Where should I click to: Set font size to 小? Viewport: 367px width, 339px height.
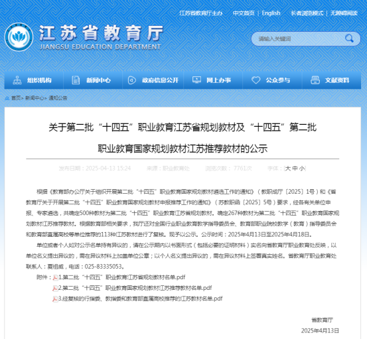(302, 169)
